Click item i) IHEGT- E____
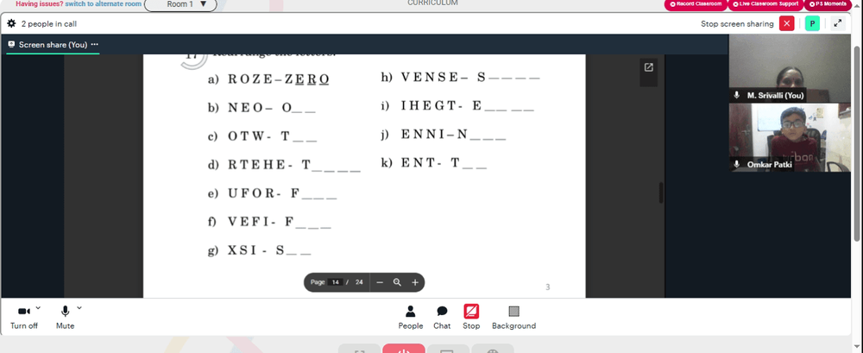This screenshot has height=353, width=863. coord(457,106)
